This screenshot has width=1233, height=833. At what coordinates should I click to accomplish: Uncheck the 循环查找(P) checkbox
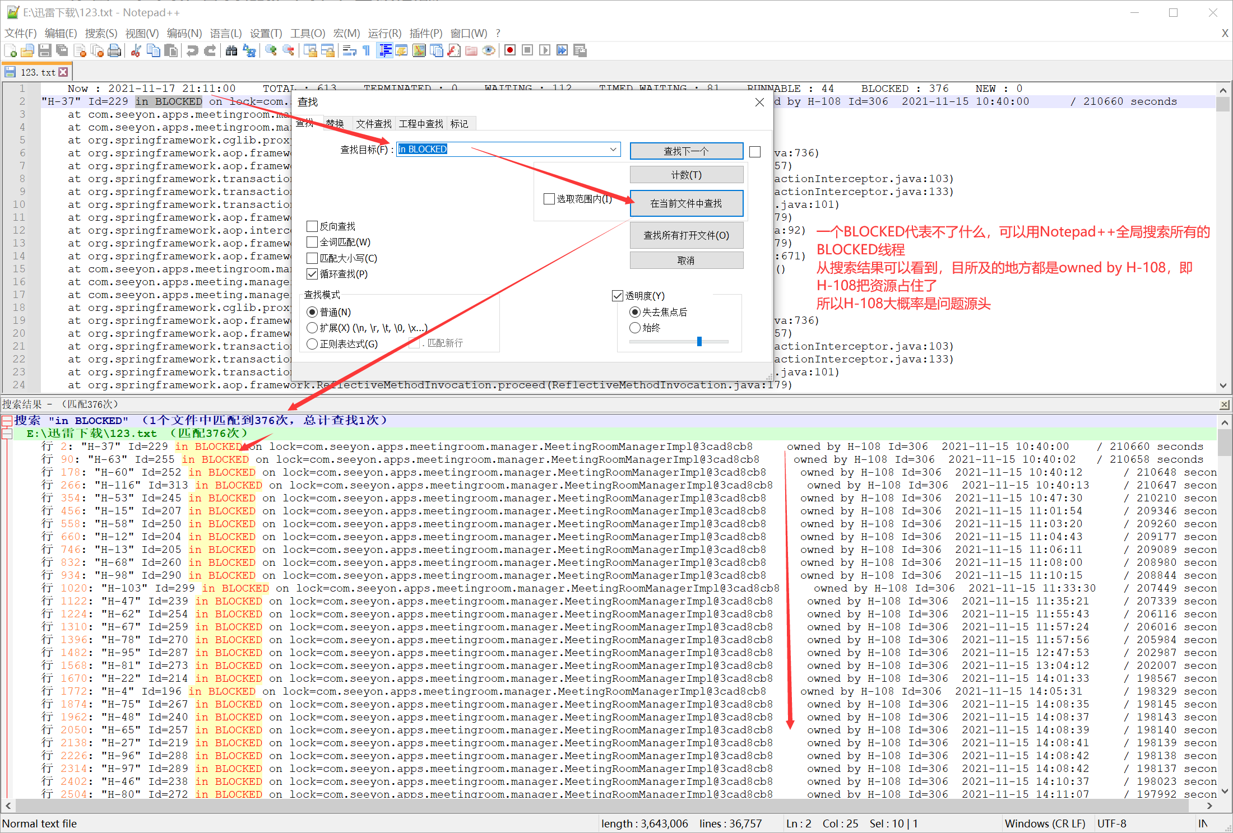point(312,274)
